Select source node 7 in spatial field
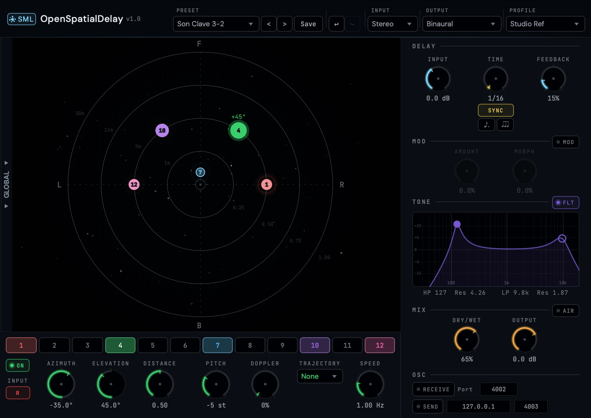 click(200, 172)
